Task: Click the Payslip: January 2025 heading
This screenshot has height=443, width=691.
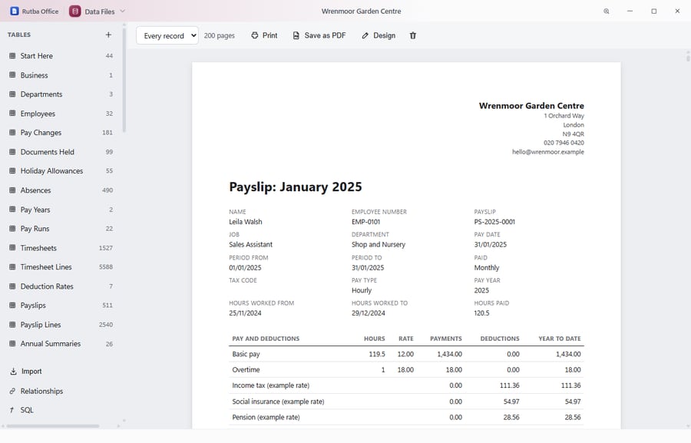Action: coord(296,187)
